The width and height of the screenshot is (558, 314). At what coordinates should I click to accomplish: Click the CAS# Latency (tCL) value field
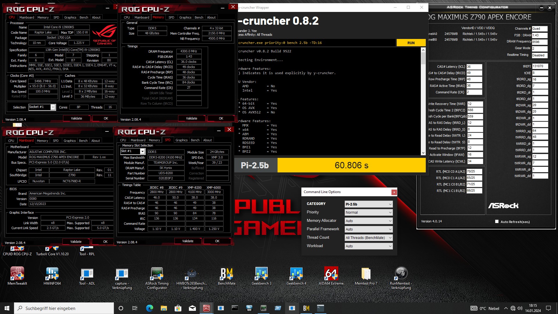click(474, 67)
